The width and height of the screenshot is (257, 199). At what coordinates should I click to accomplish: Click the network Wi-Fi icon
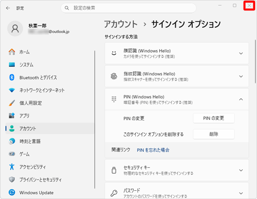tap(12, 90)
